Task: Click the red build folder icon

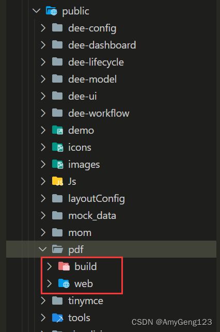Action: pos(64,266)
